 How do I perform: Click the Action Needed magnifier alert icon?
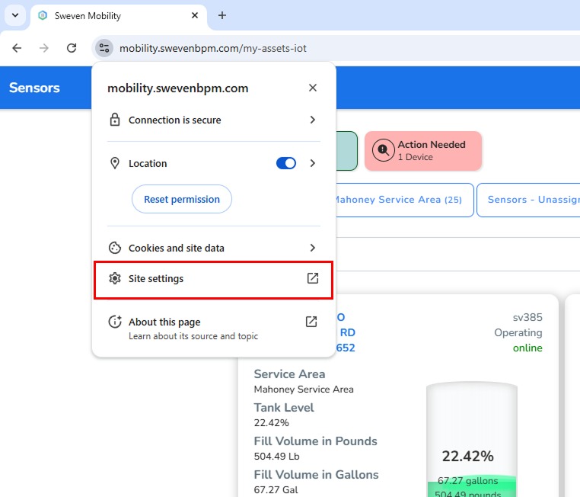pyautogui.click(x=383, y=151)
